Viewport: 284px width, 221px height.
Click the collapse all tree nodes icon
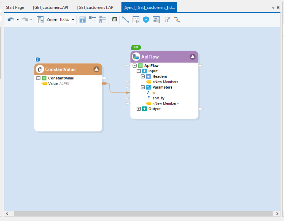pyautogui.click(x=93, y=20)
